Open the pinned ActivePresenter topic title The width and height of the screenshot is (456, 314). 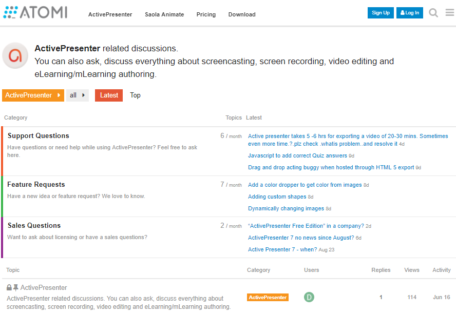[44, 287]
